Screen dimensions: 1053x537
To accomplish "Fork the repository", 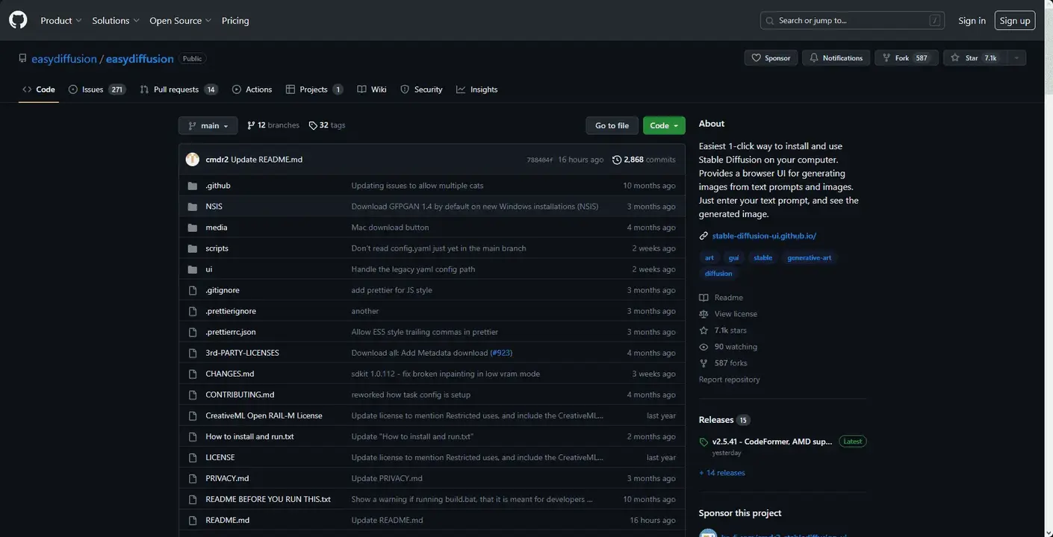I will click(x=906, y=57).
